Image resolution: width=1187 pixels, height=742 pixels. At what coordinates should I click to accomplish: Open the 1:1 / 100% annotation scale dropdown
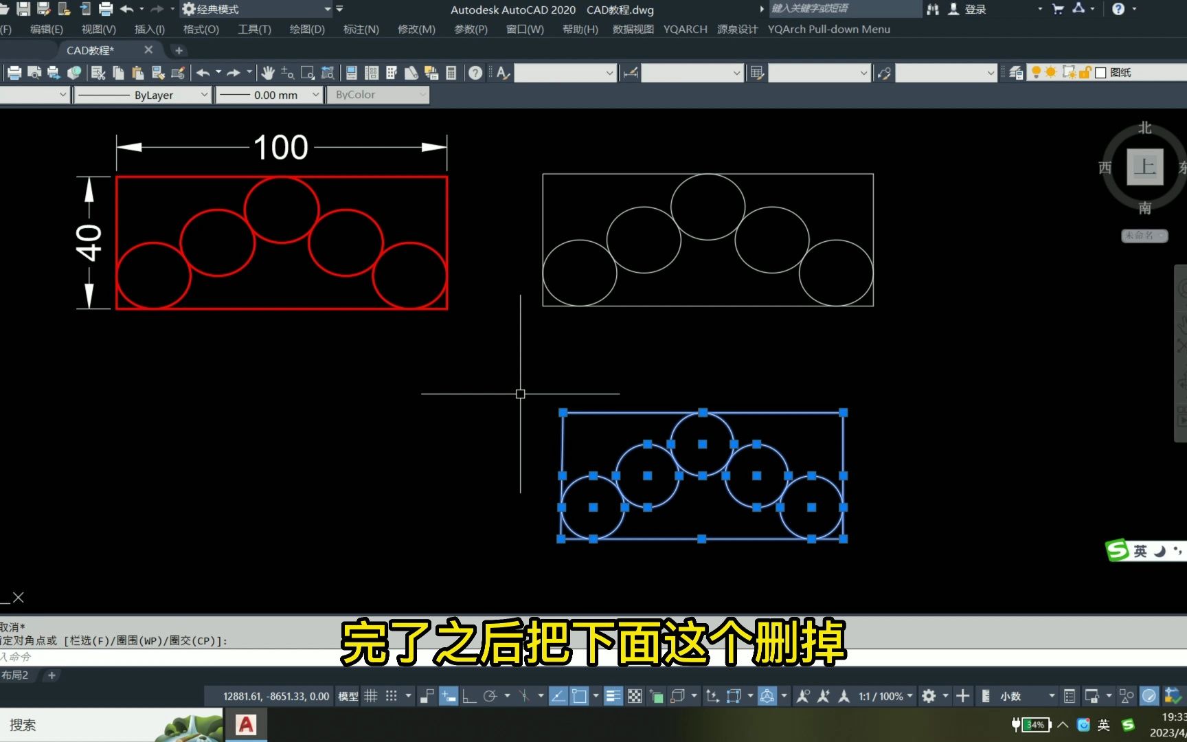coord(886,696)
